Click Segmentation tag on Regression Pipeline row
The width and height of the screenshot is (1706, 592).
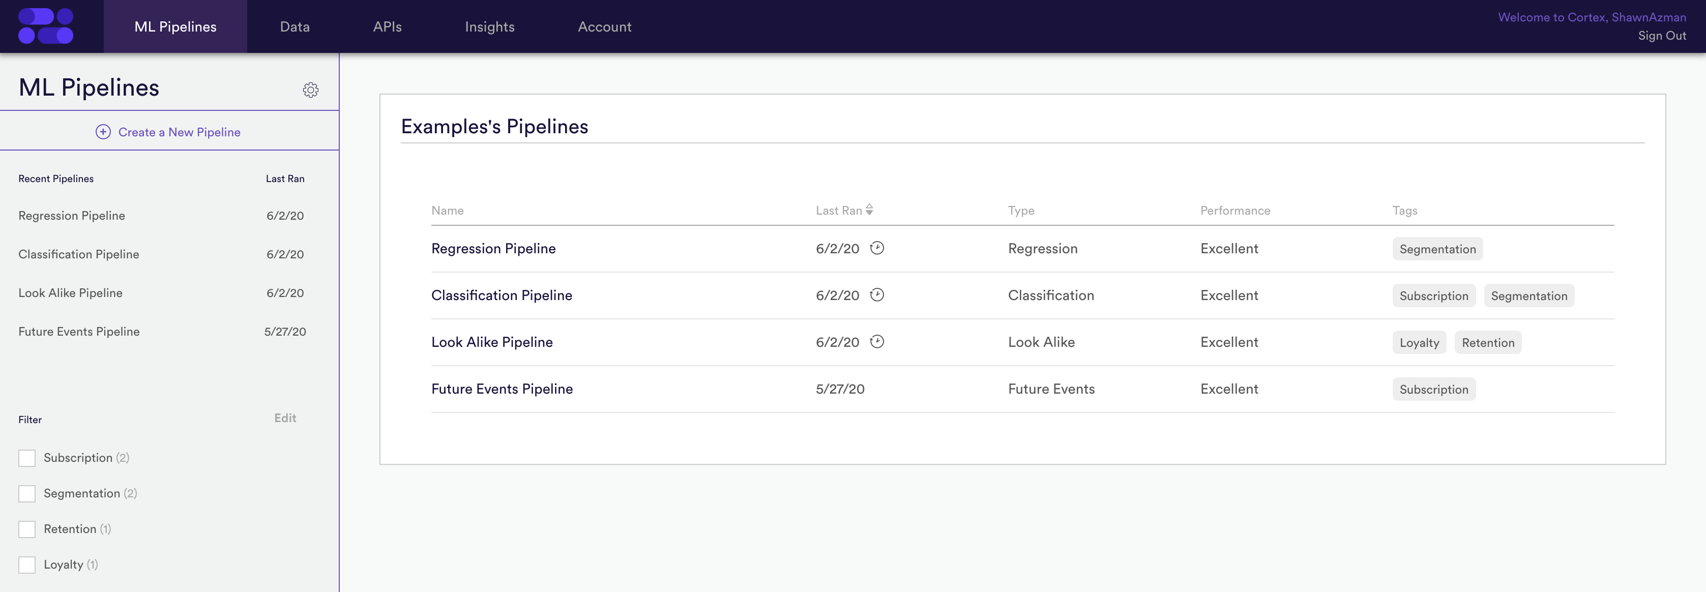tap(1438, 249)
